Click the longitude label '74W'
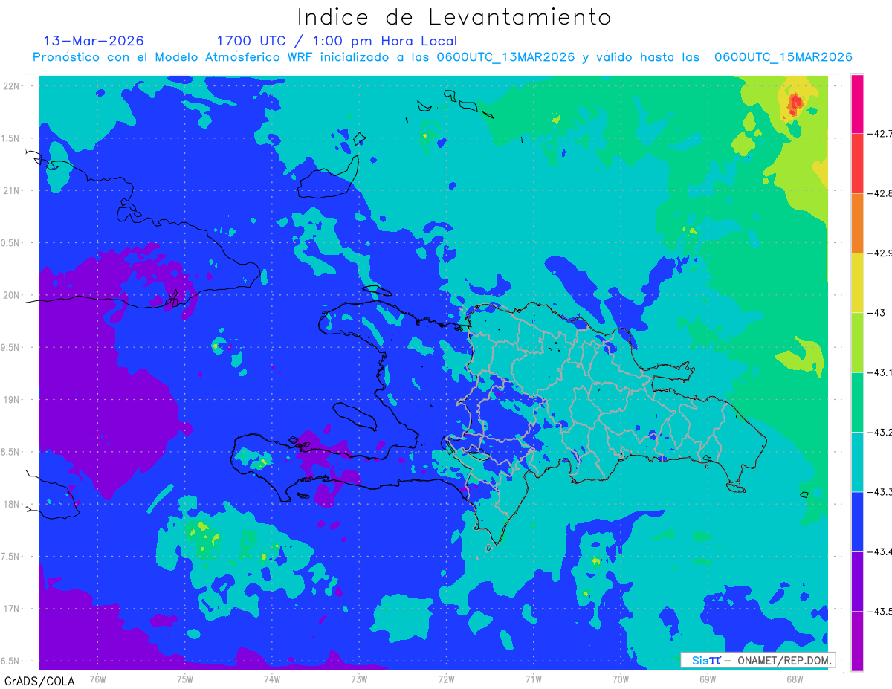This screenshot has height=689, width=892. pyautogui.click(x=272, y=678)
